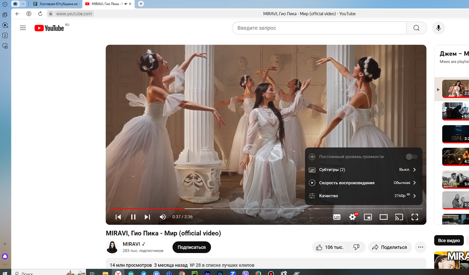Expand quality options via 2160p arrow

[414, 196]
